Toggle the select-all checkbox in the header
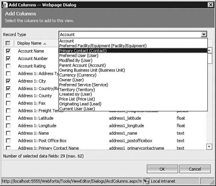Screen dimensions: 216x186 8,43
